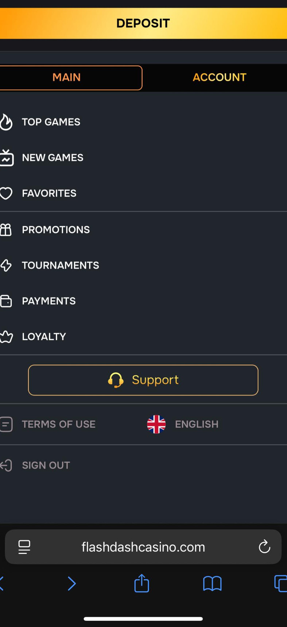Tap the flashdashcasino.com address field
The height and width of the screenshot is (627, 287).
[143, 547]
